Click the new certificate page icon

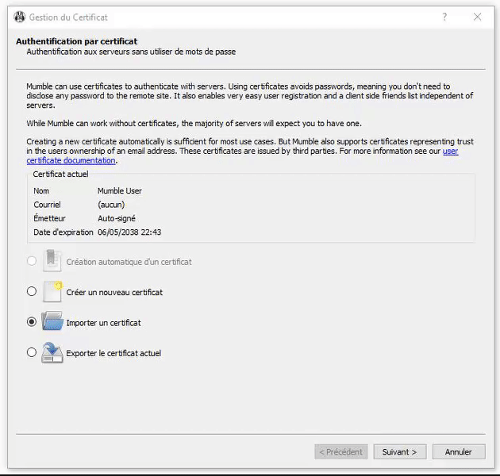tap(52, 291)
